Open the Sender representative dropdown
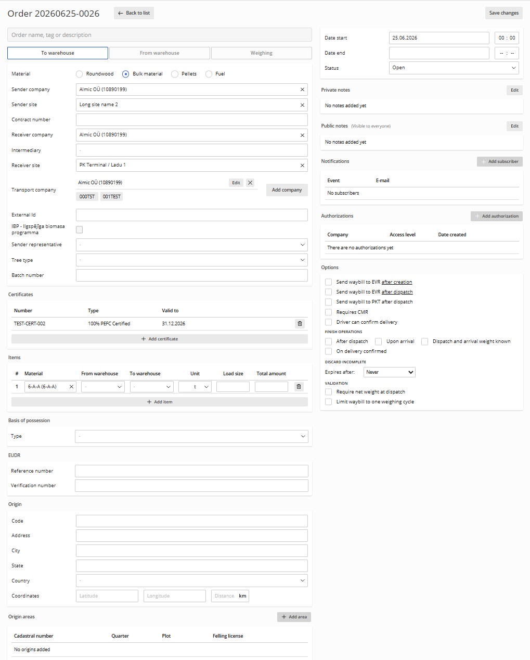This screenshot has width=530, height=660. coord(192,245)
